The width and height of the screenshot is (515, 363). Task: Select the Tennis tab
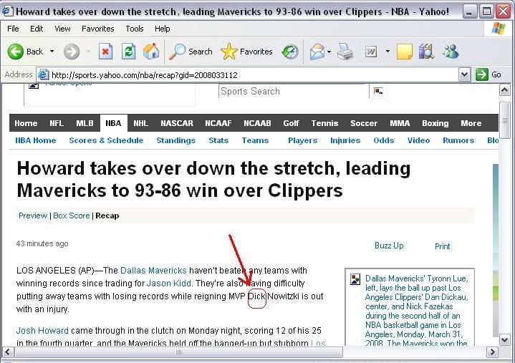tap(325, 123)
